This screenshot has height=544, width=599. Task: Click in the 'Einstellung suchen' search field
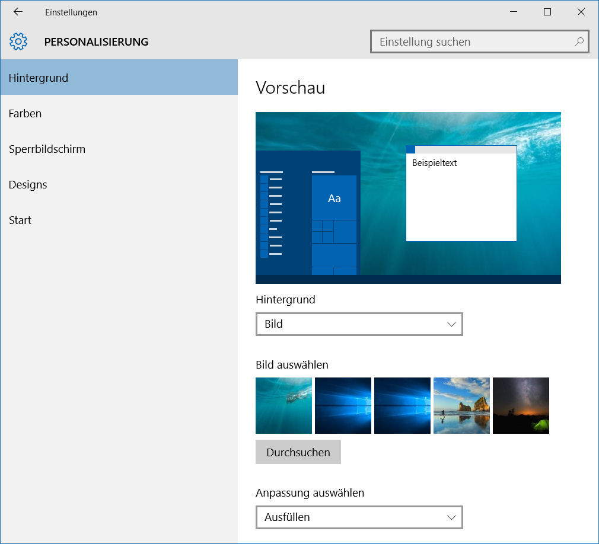click(471, 42)
